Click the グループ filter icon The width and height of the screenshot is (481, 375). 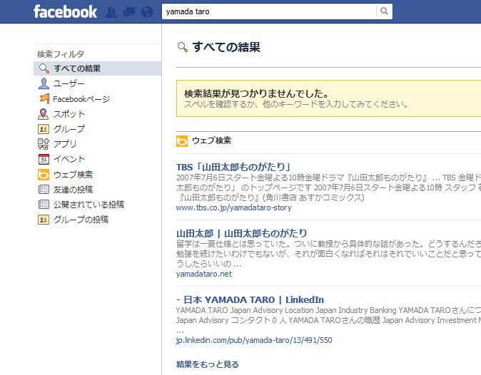coord(44,129)
